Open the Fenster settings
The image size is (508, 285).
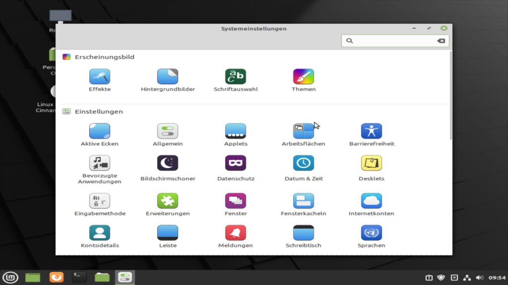(x=236, y=204)
